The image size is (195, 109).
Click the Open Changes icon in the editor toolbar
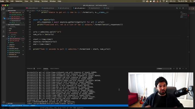[x=177, y=8]
